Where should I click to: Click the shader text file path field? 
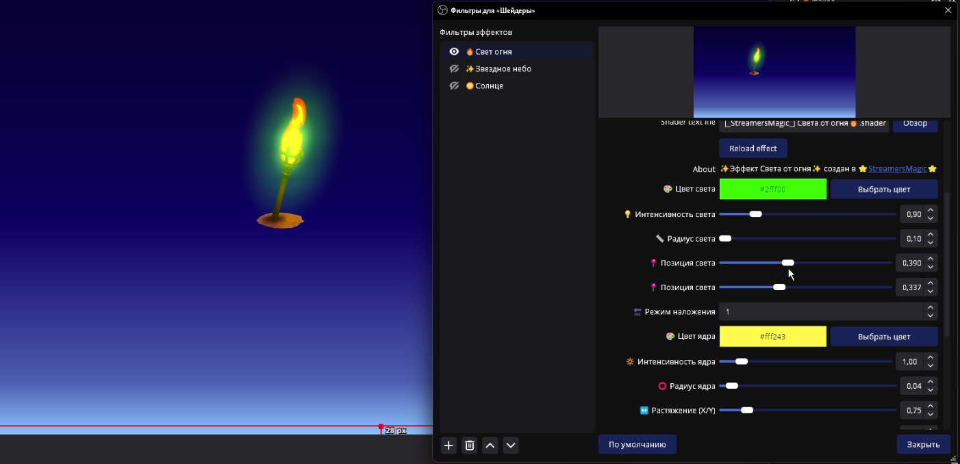pyautogui.click(x=804, y=123)
